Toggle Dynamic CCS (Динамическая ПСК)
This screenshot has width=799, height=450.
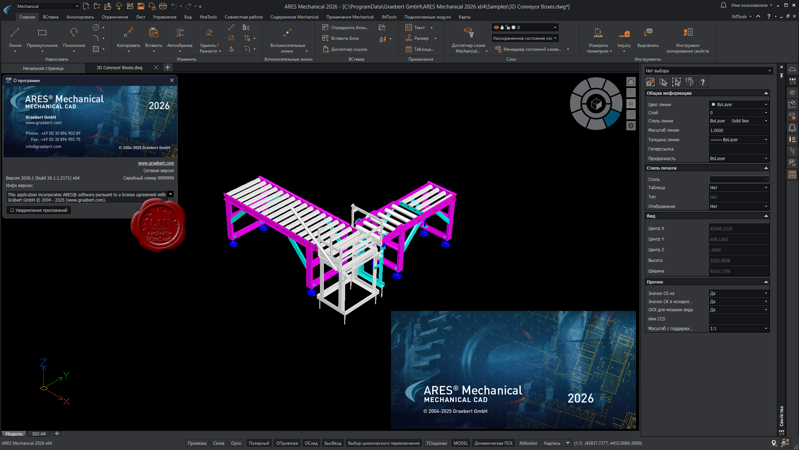[x=493, y=443]
